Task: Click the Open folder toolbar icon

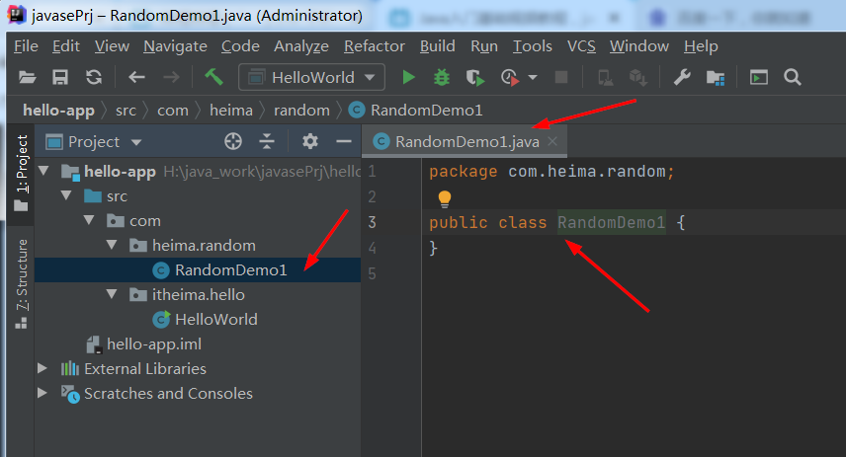Action: (x=27, y=77)
